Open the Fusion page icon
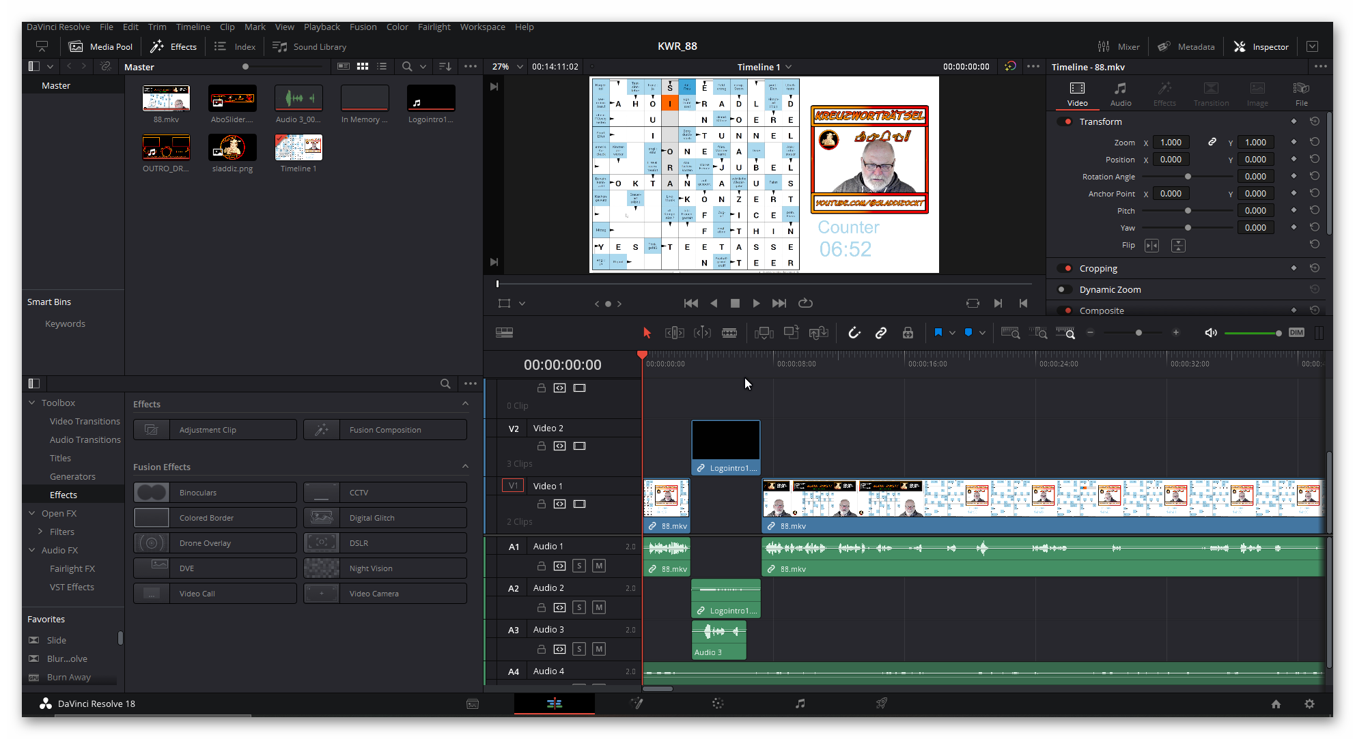 click(x=636, y=704)
